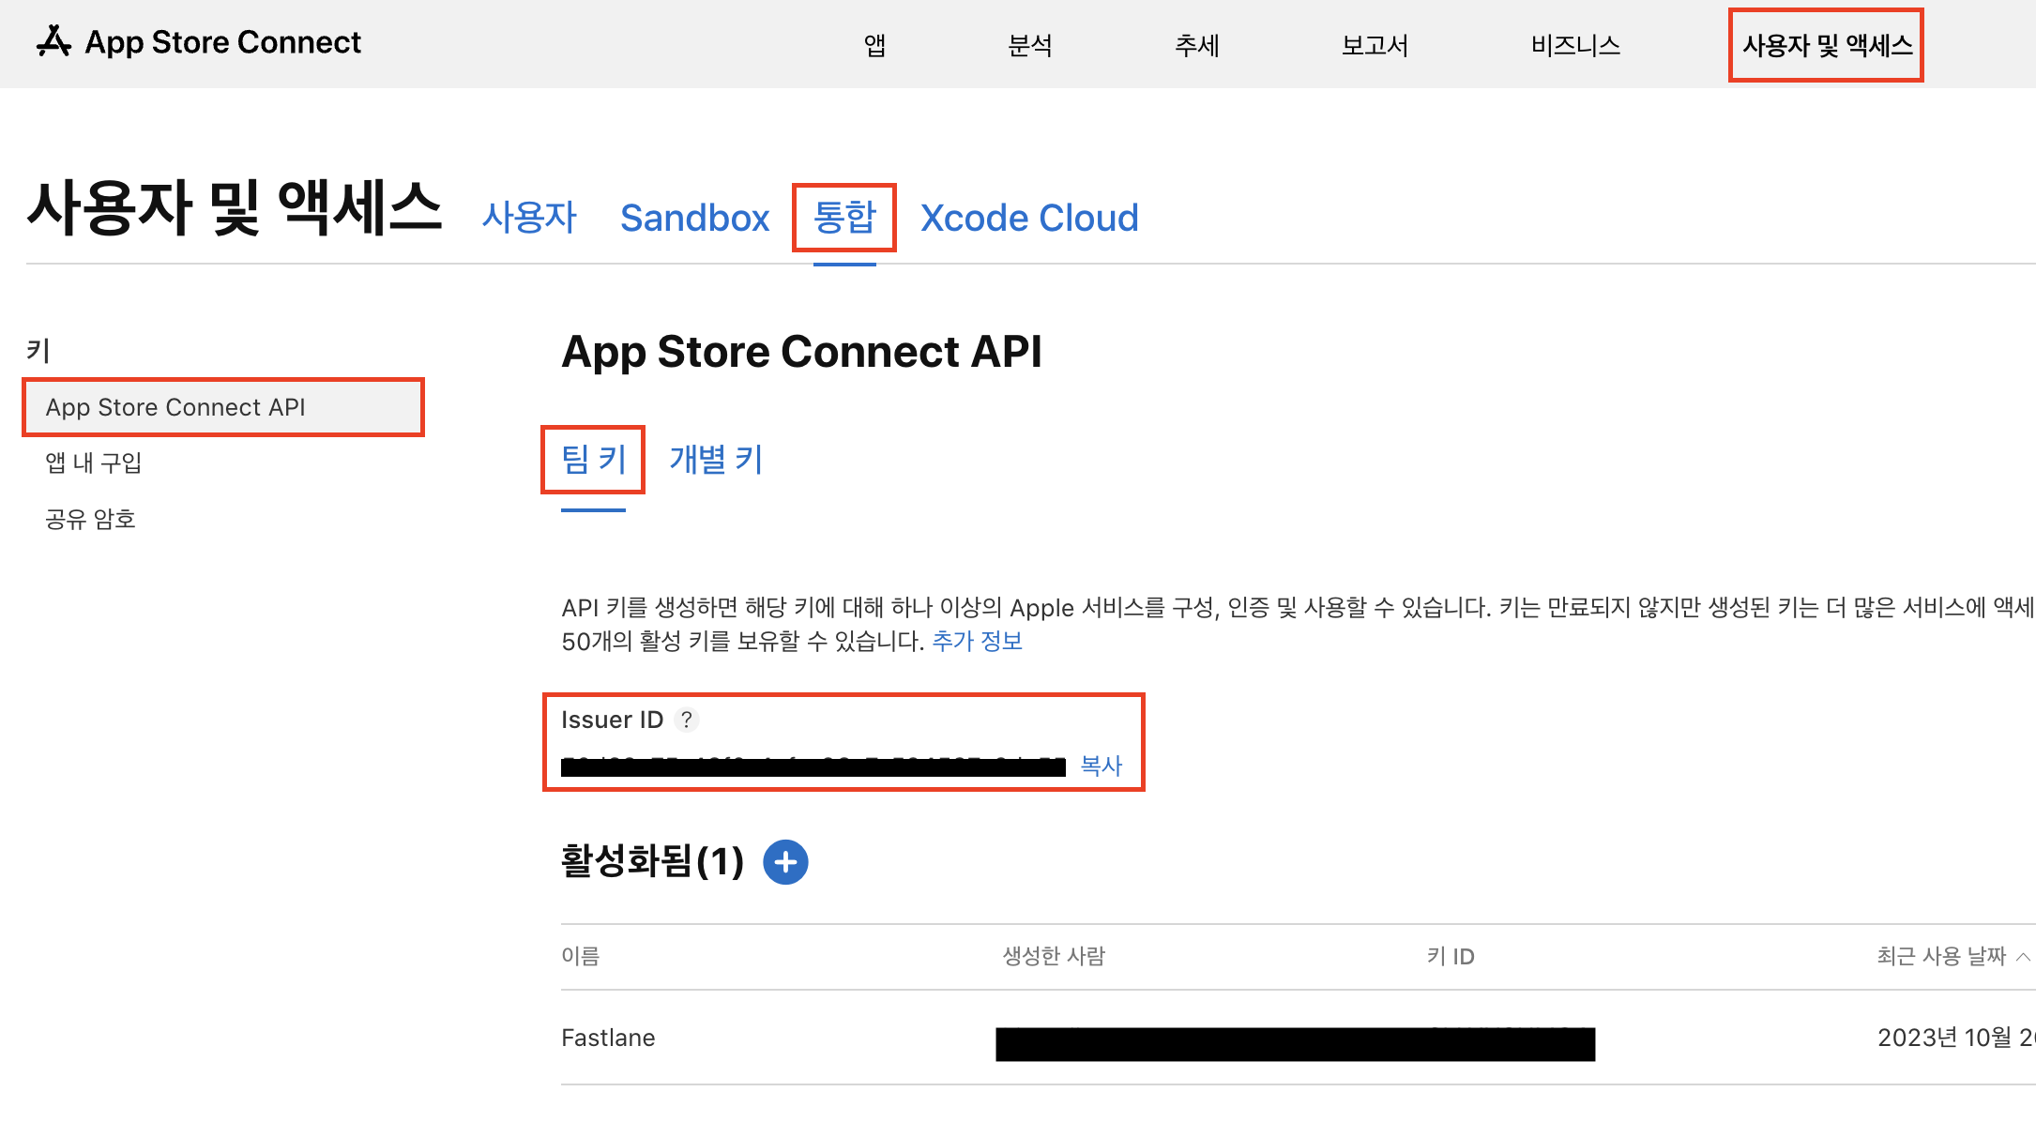Open 공유 암호 in the sidebar

(x=91, y=519)
